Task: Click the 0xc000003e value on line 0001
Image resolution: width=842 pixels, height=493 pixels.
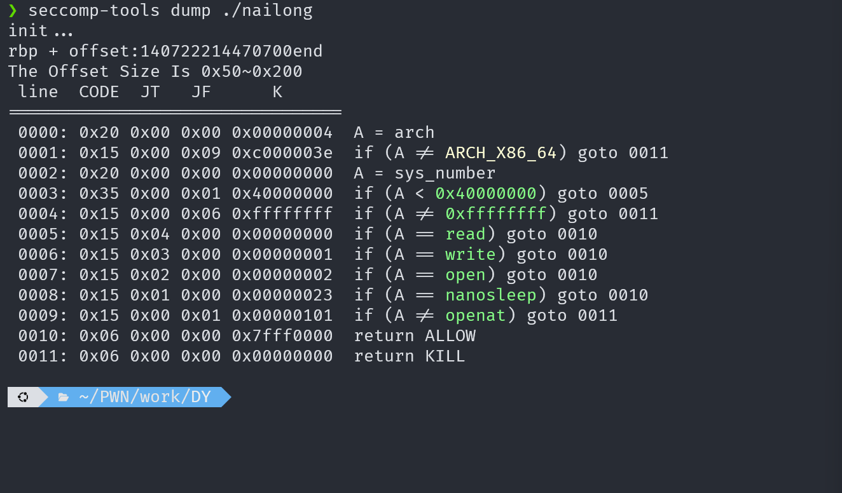Action: coord(282,152)
